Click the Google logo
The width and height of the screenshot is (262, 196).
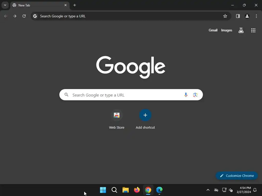[131, 67]
